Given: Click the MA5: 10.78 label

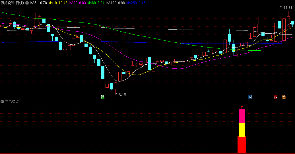Looking at the screenshot, I should point(38,3).
